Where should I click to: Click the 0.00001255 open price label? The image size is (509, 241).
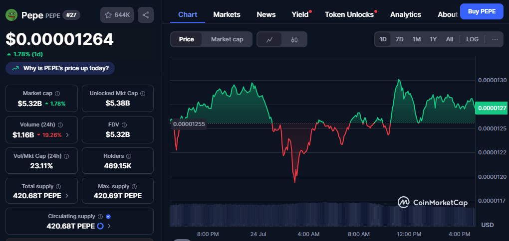point(189,124)
